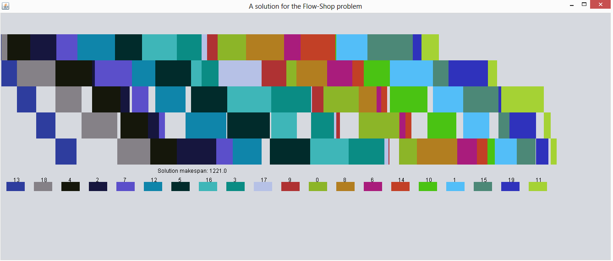Click the wide lavender job 17 bar in the second row
Screen dimensions: 613x261
click(240, 73)
